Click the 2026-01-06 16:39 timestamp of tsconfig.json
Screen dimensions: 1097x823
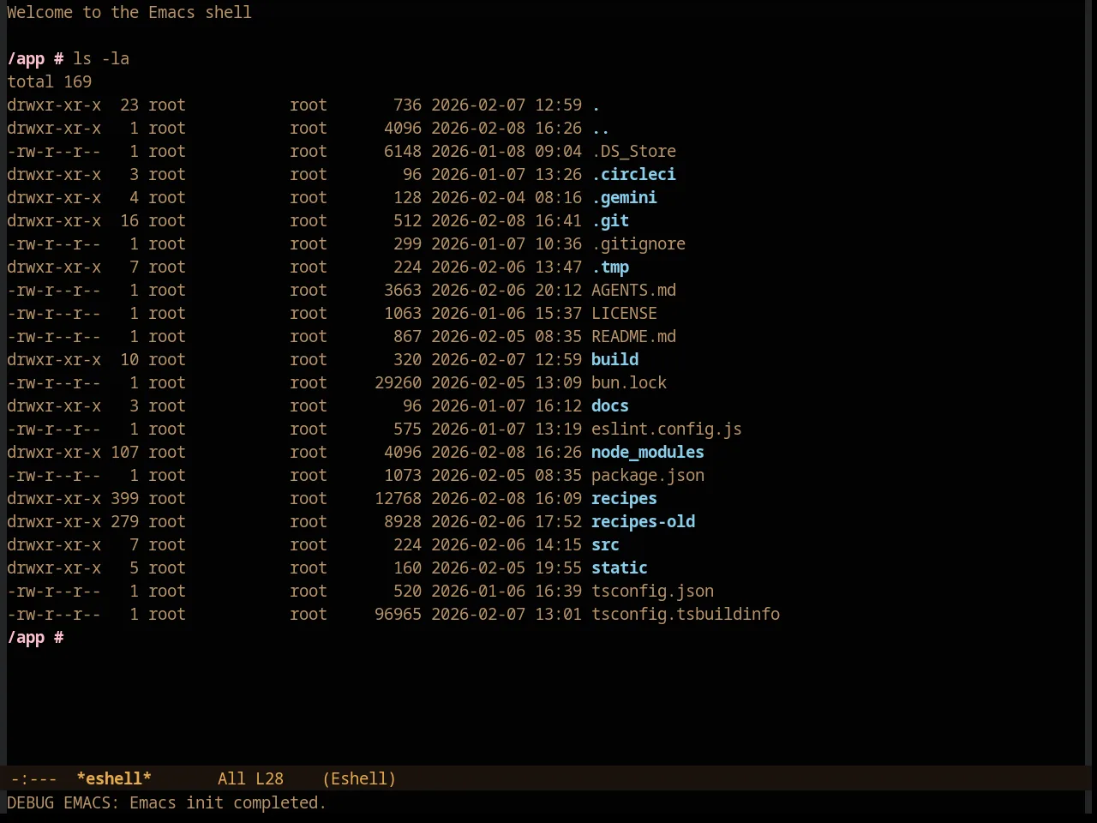point(507,591)
